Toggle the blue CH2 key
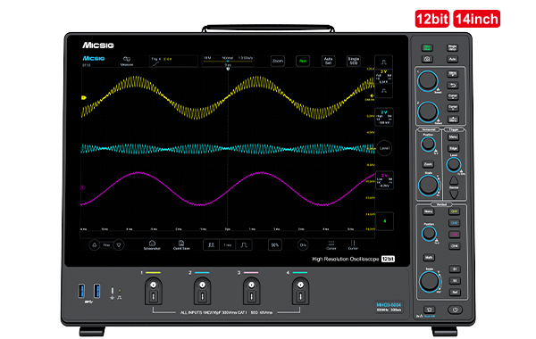This screenshot has height=339, width=536. tap(454, 223)
